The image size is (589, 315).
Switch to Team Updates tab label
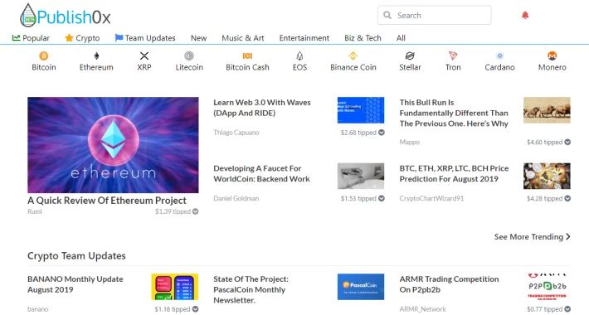tap(150, 38)
